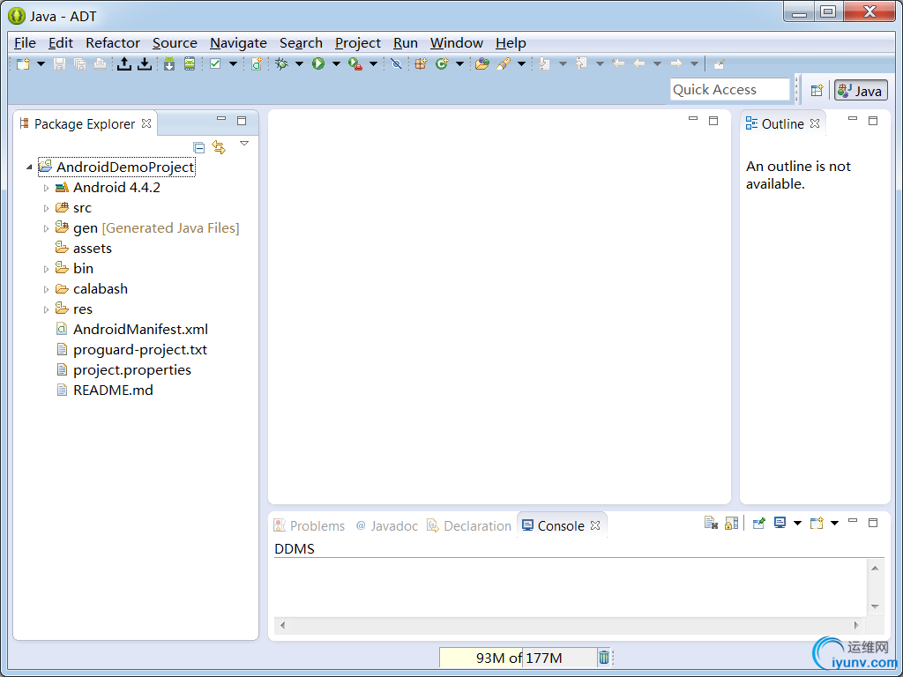Open the File menu
Screen dimensions: 903x677
point(25,43)
